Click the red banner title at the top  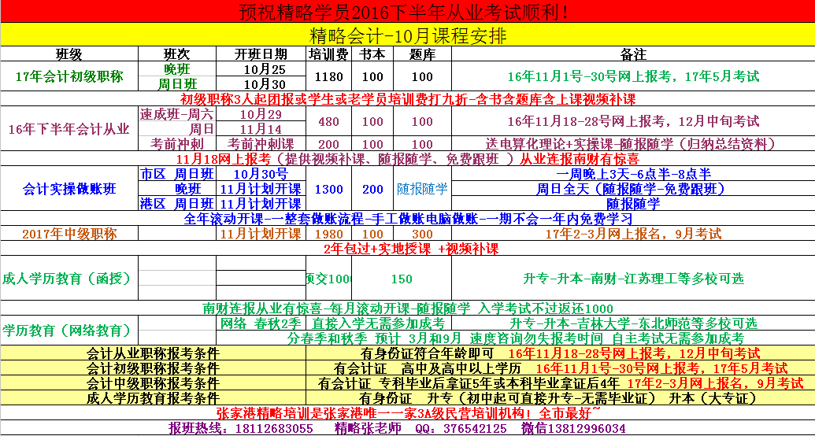pos(407,13)
